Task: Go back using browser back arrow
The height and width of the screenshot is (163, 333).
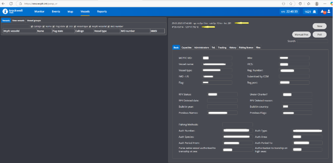Action: (x=4, y=4)
